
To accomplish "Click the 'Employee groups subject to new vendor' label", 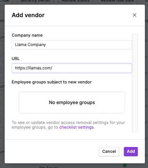I will [x=51, y=82].
